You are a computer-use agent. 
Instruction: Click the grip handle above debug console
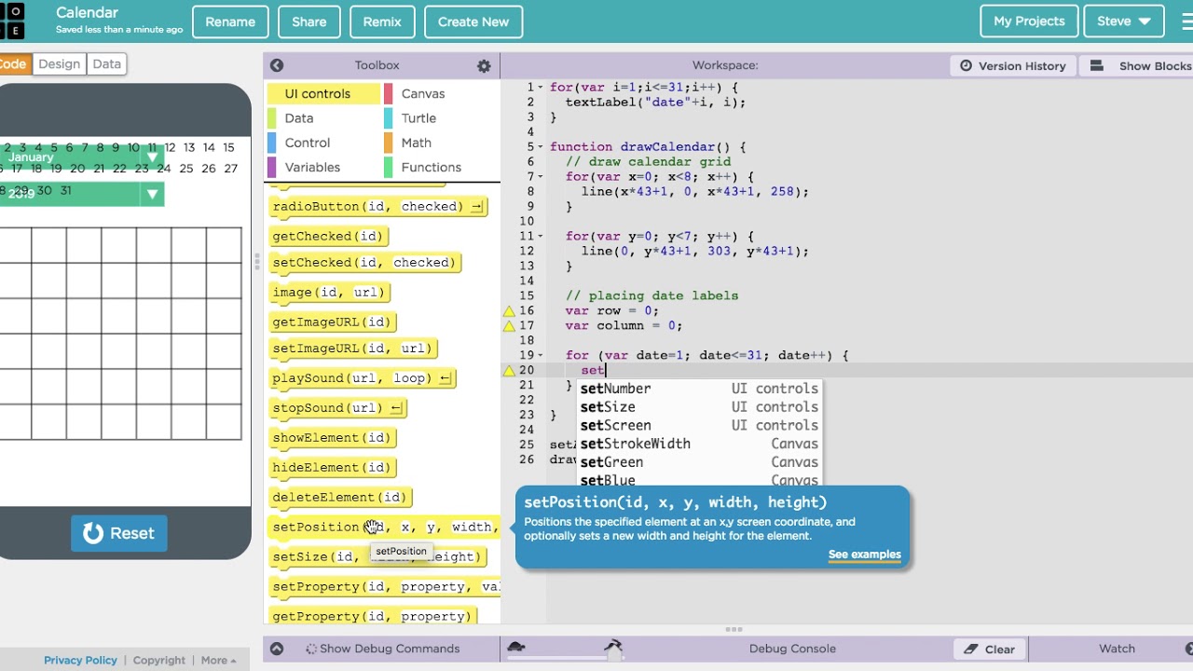(734, 630)
